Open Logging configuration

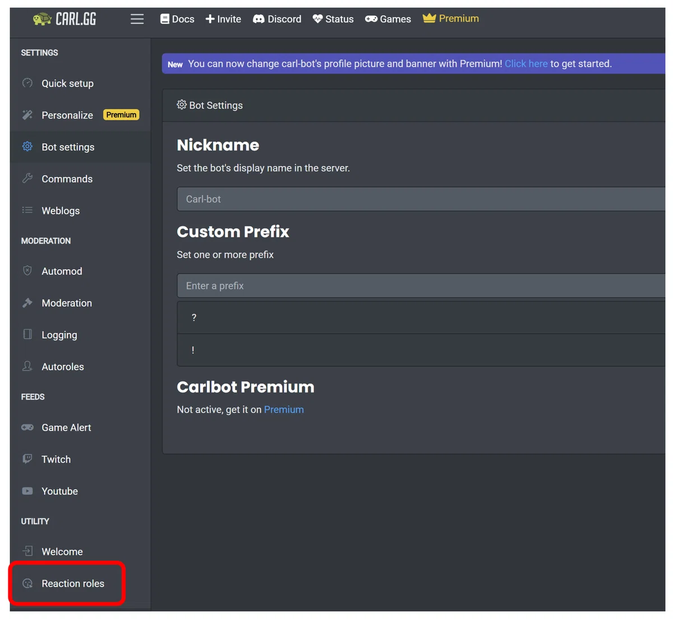(x=59, y=335)
